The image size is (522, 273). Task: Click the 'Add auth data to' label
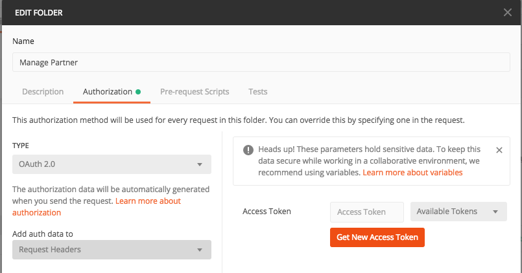click(43, 234)
